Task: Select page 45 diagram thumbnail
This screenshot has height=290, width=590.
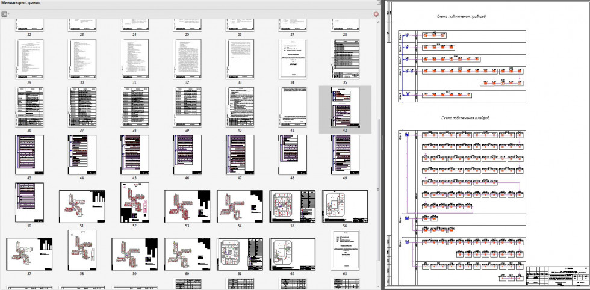Action: coord(135,154)
